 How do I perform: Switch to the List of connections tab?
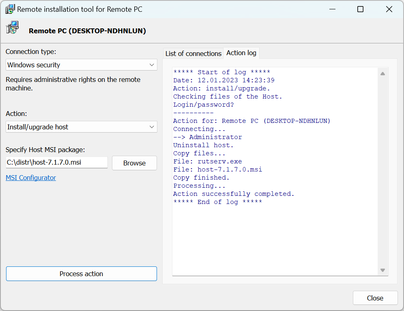point(193,54)
